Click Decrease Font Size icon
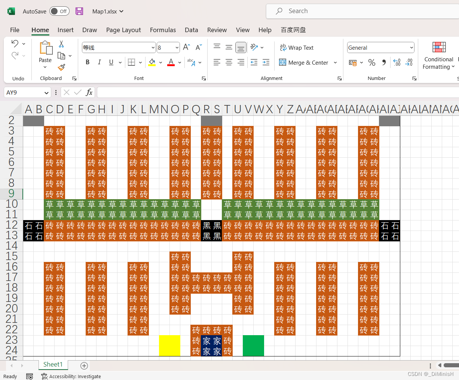Image resolution: width=459 pixels, height=380 pixels. coord(199,47)
